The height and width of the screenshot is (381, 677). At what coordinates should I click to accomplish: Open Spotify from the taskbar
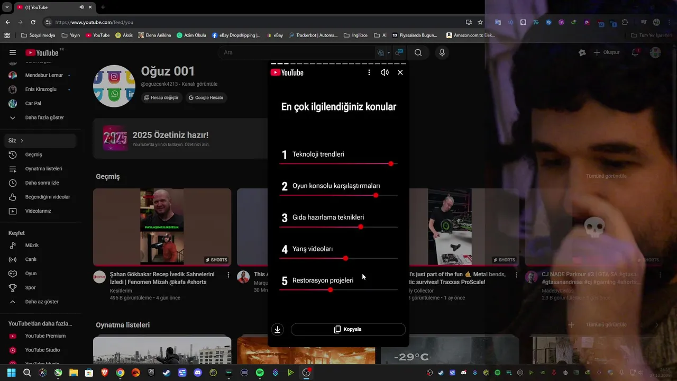click(260, 373)
